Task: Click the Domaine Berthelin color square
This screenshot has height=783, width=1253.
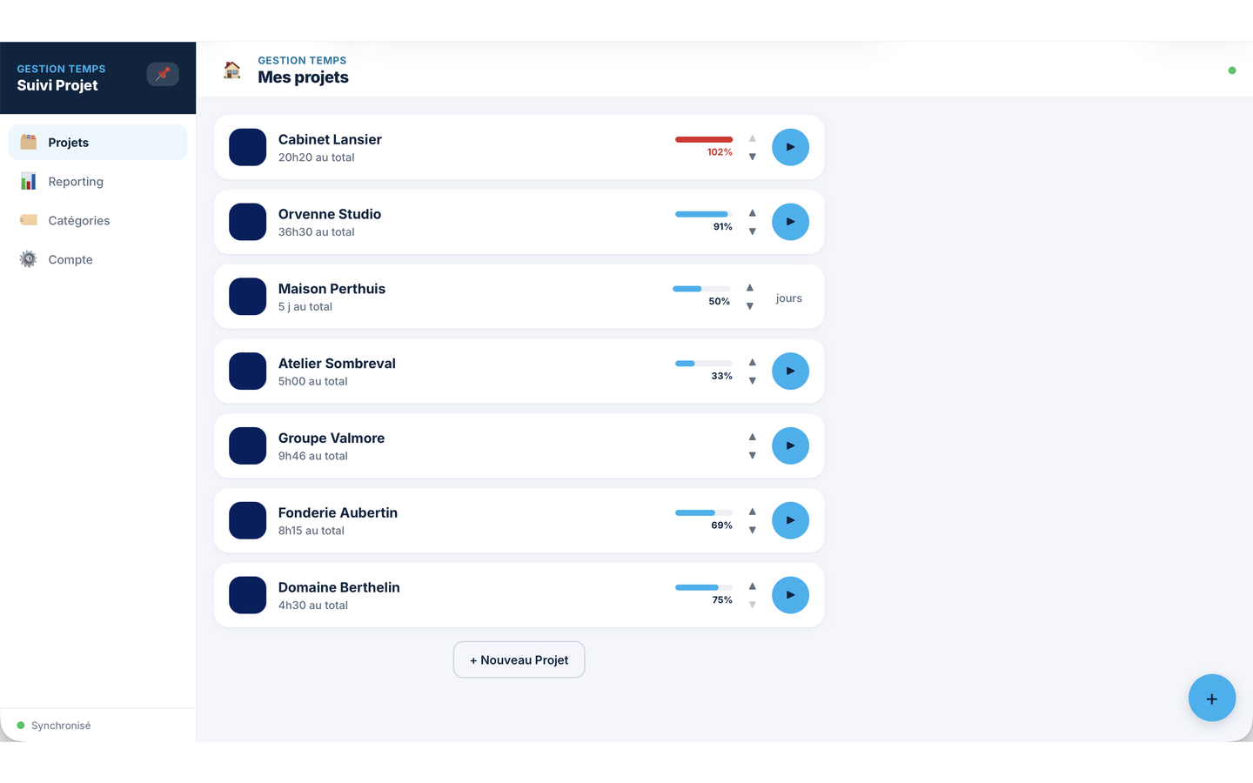Action: 247,595
